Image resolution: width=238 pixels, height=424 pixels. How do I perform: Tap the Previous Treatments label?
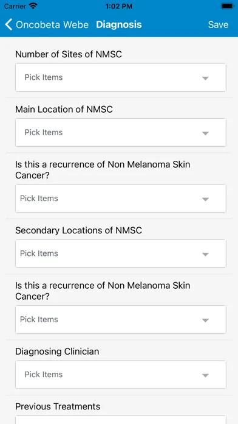58,406
